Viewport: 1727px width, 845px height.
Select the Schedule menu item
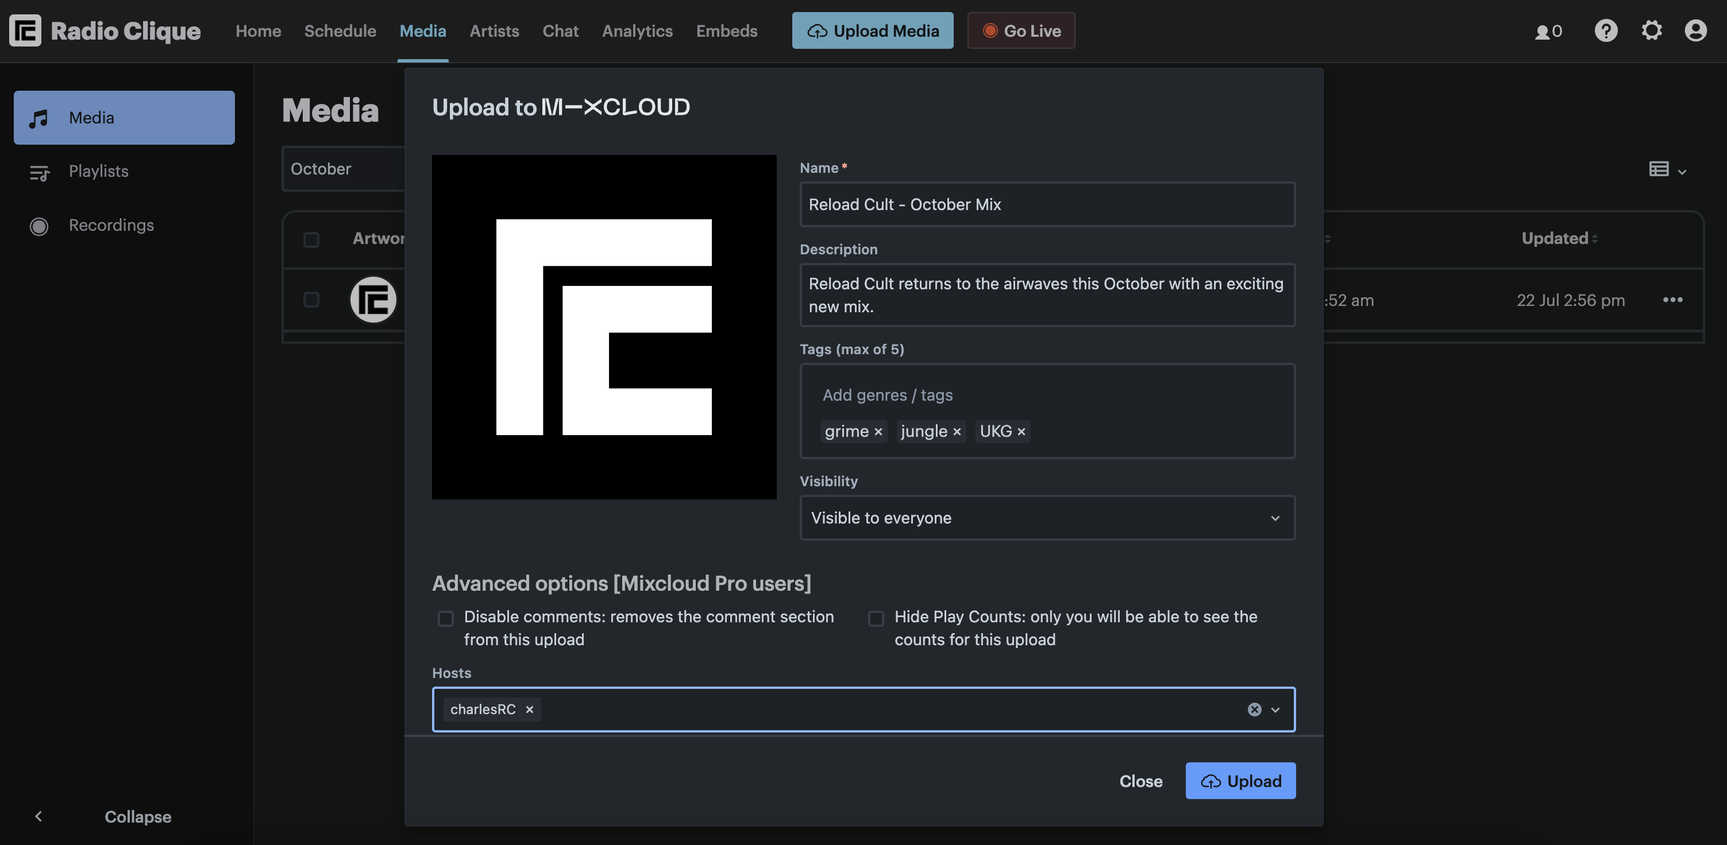pos(340,30)
